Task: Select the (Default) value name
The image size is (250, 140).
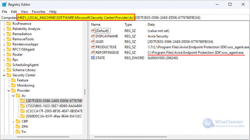Action: click(x=103, y=31)
